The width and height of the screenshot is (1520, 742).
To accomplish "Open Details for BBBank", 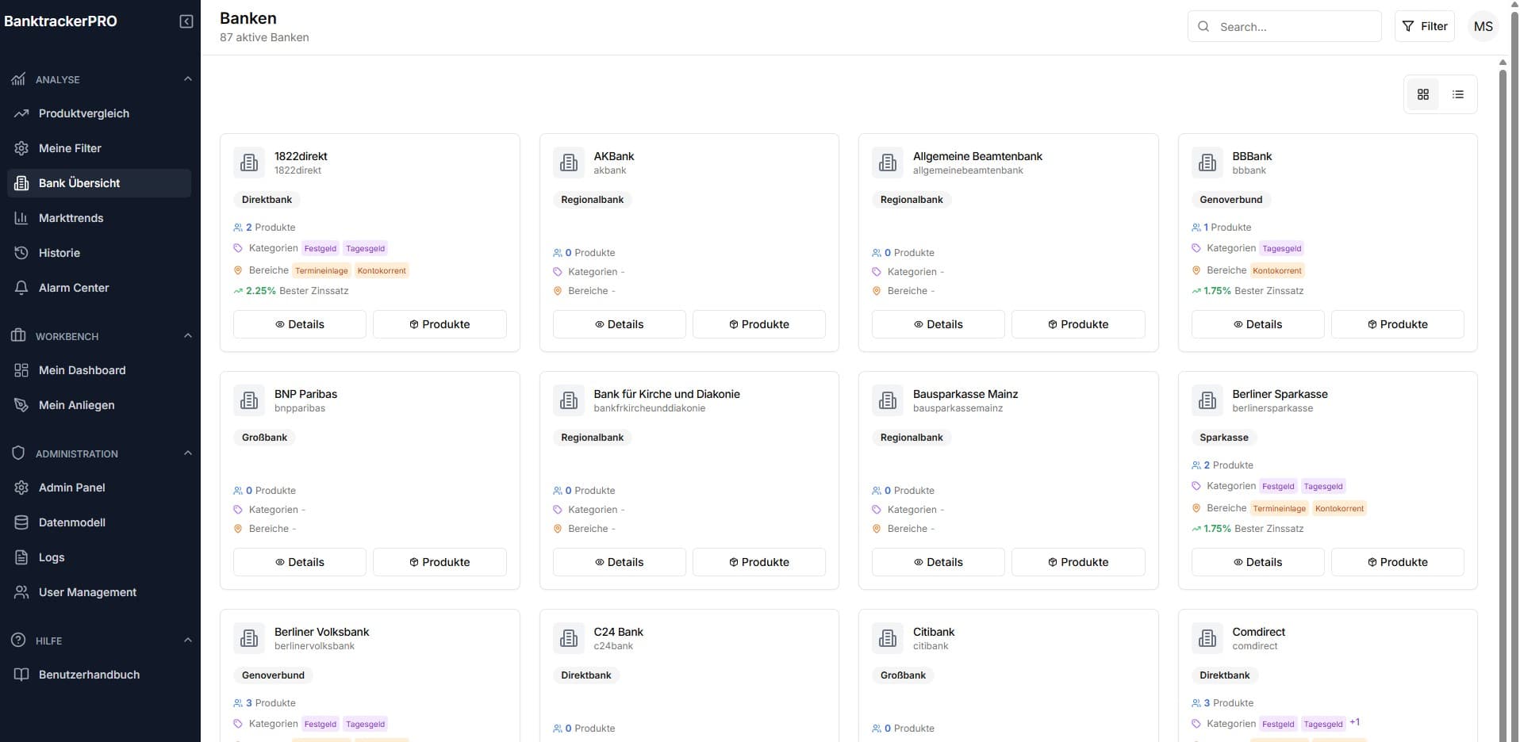I will (1258, 324).
